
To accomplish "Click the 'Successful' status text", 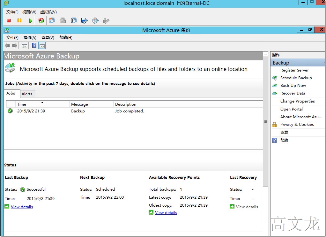I will tap(36, 189).
